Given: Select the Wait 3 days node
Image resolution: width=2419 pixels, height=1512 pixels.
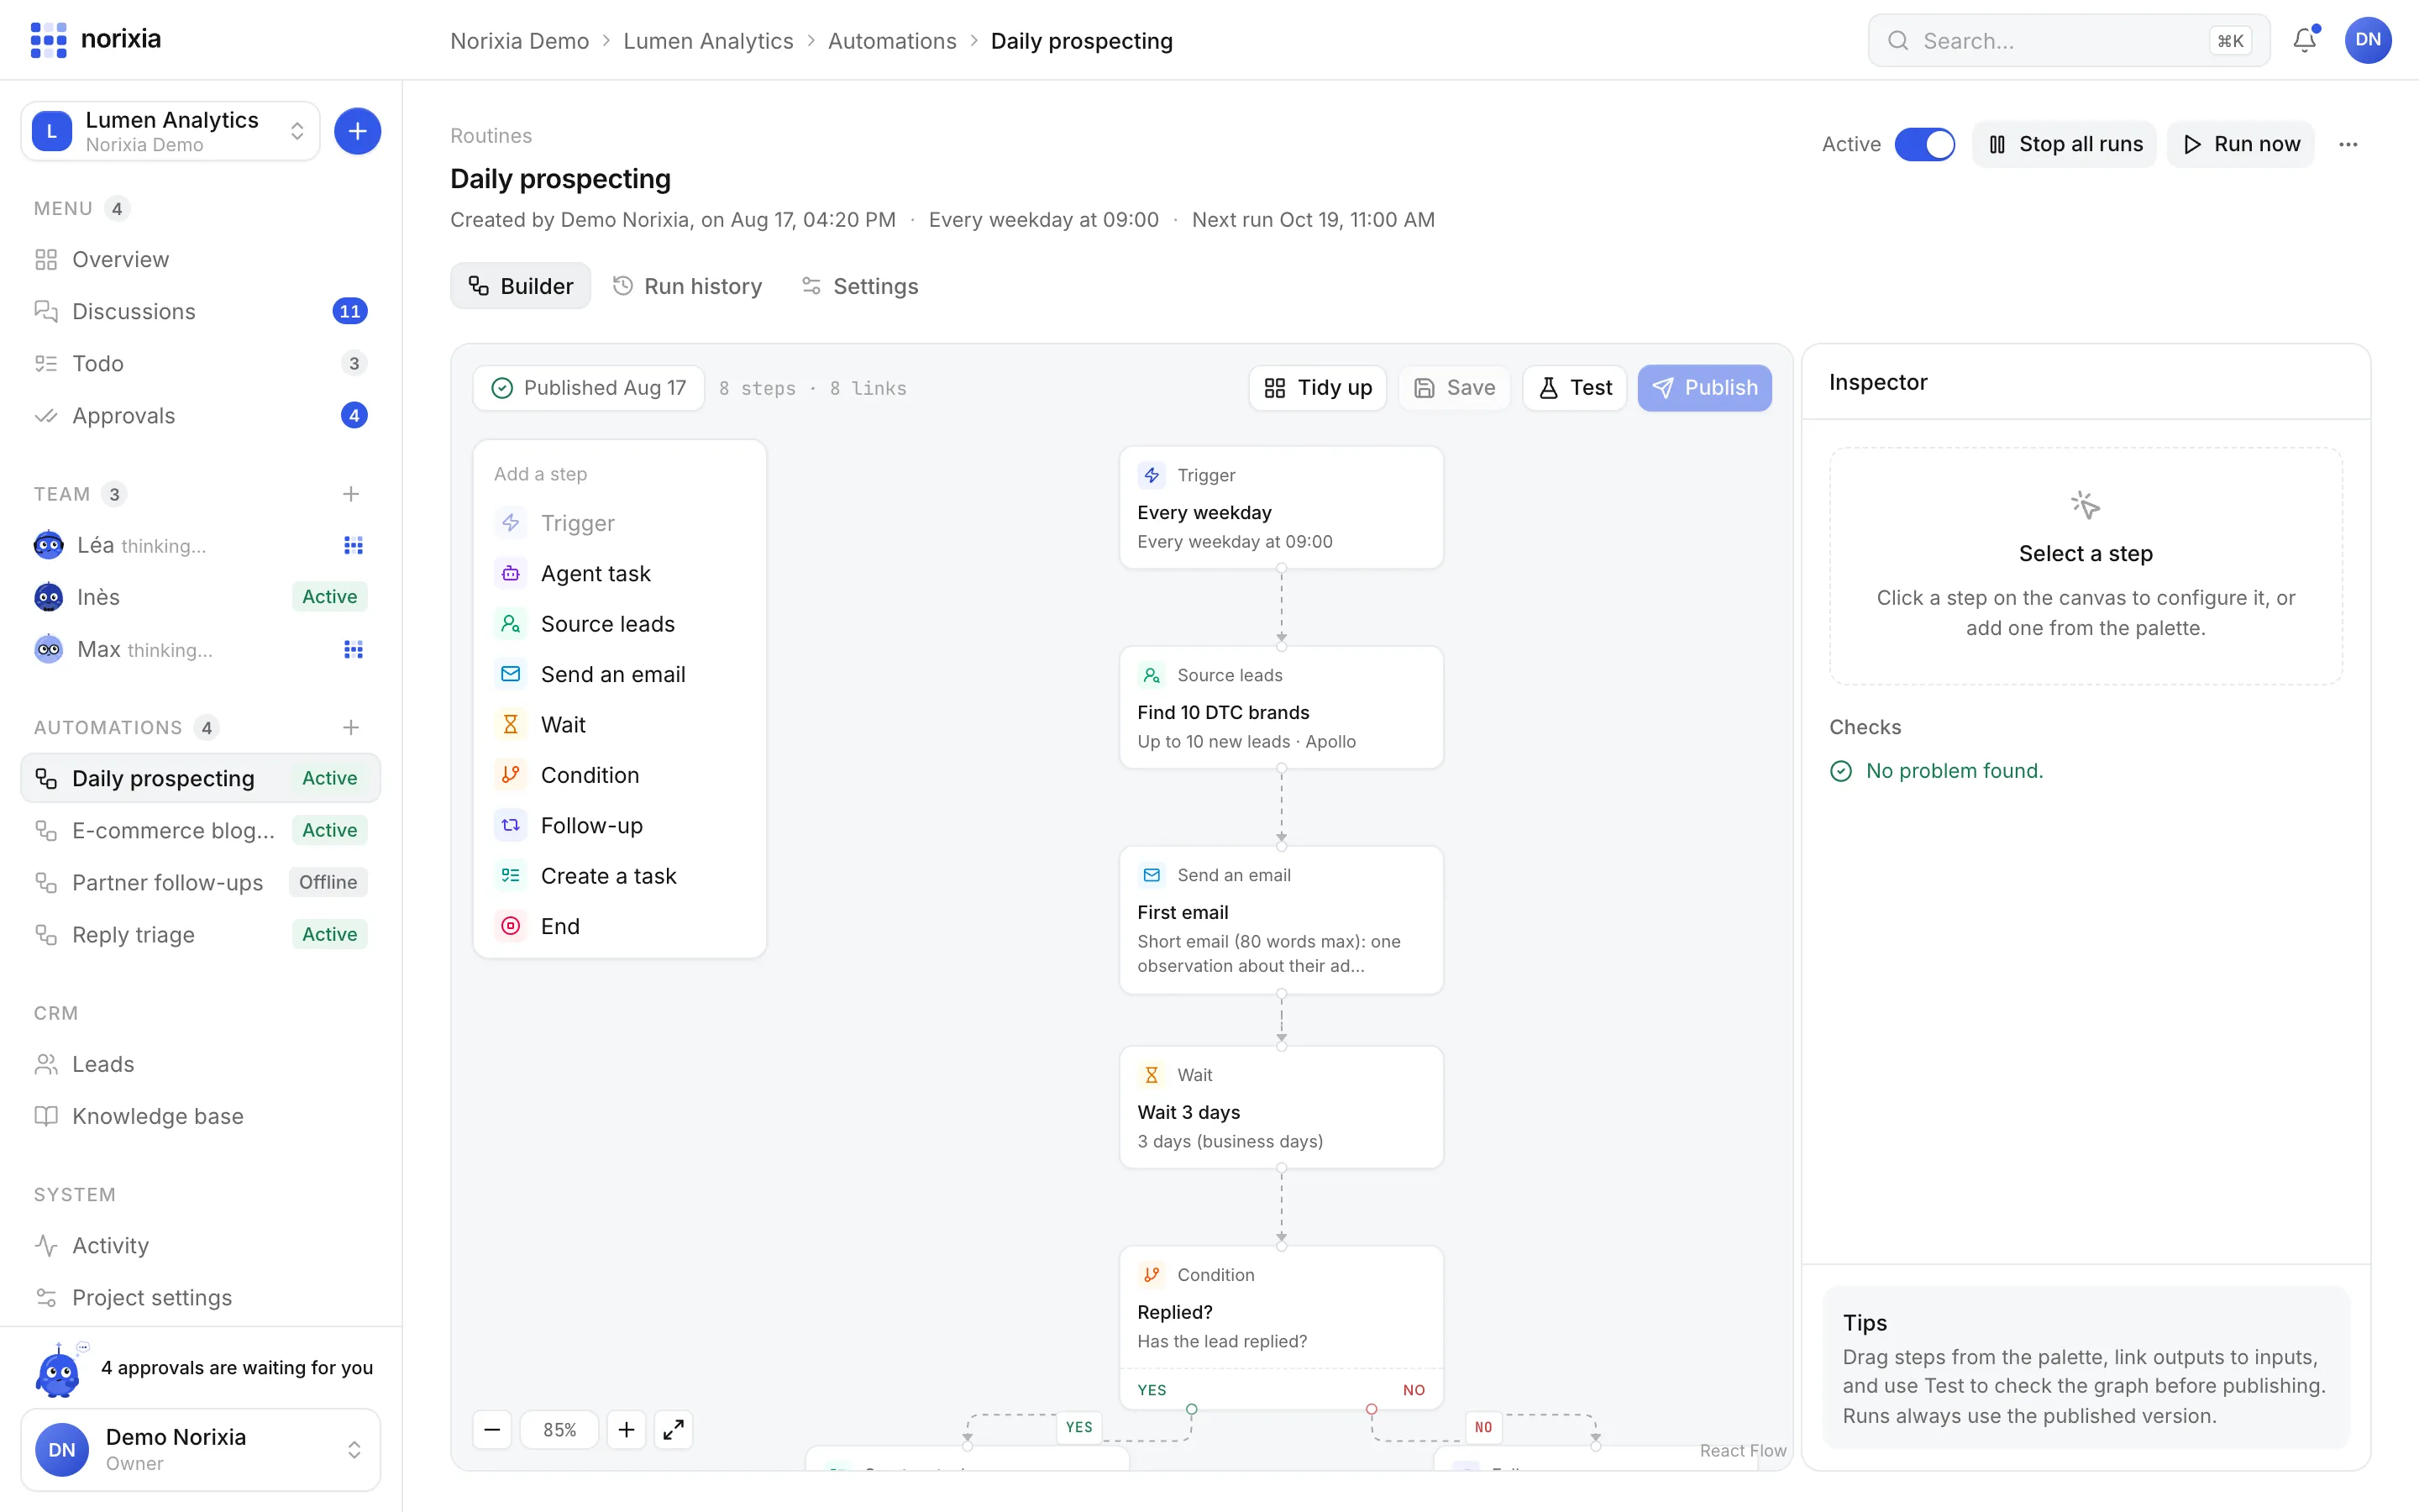Looking at the screenshot, I should pos(1280,1107).
